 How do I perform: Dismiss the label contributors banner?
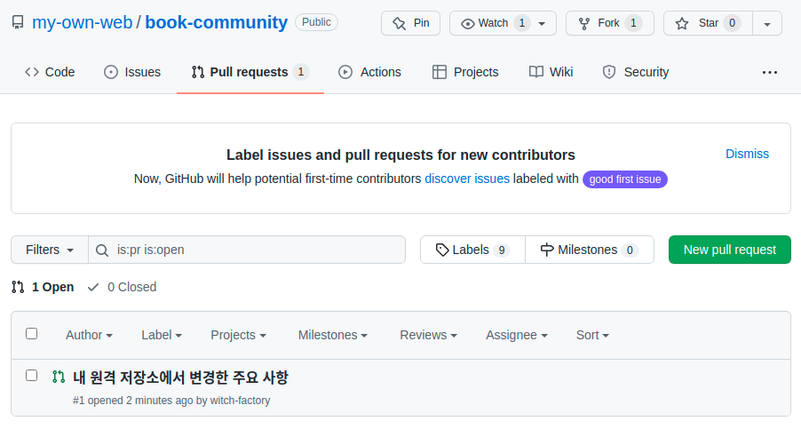coord(747,154)
